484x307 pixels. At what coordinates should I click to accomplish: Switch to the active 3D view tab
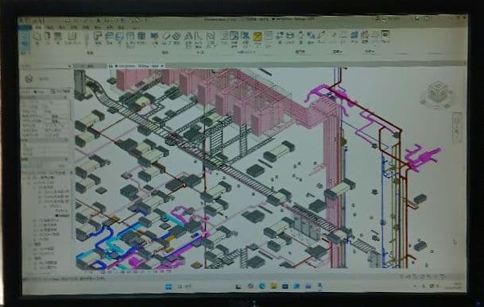(x=137, y=66)
